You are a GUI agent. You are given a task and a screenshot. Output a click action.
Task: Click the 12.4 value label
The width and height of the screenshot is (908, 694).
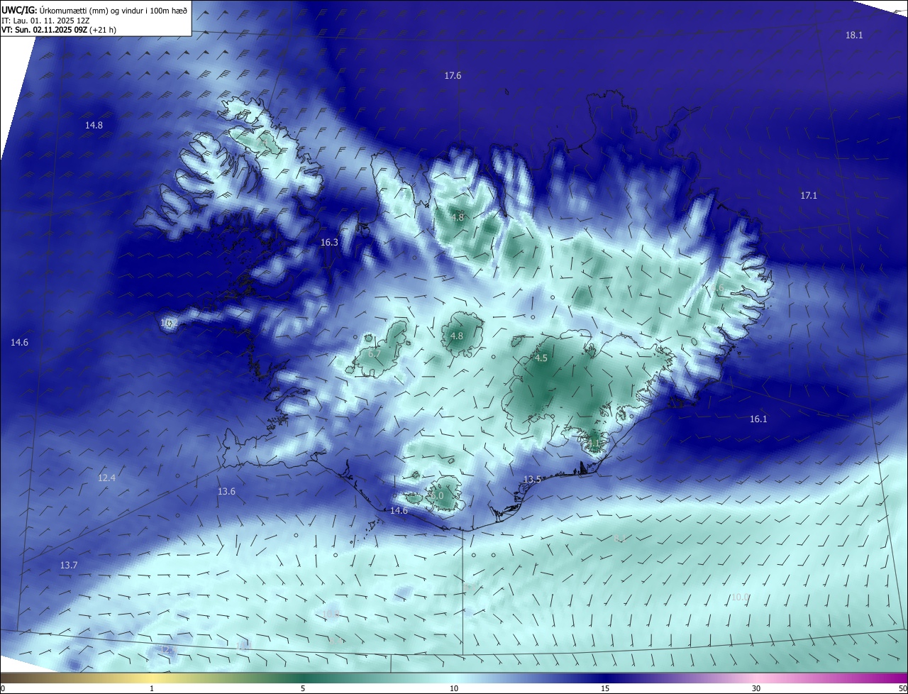(x=106, y=478)
